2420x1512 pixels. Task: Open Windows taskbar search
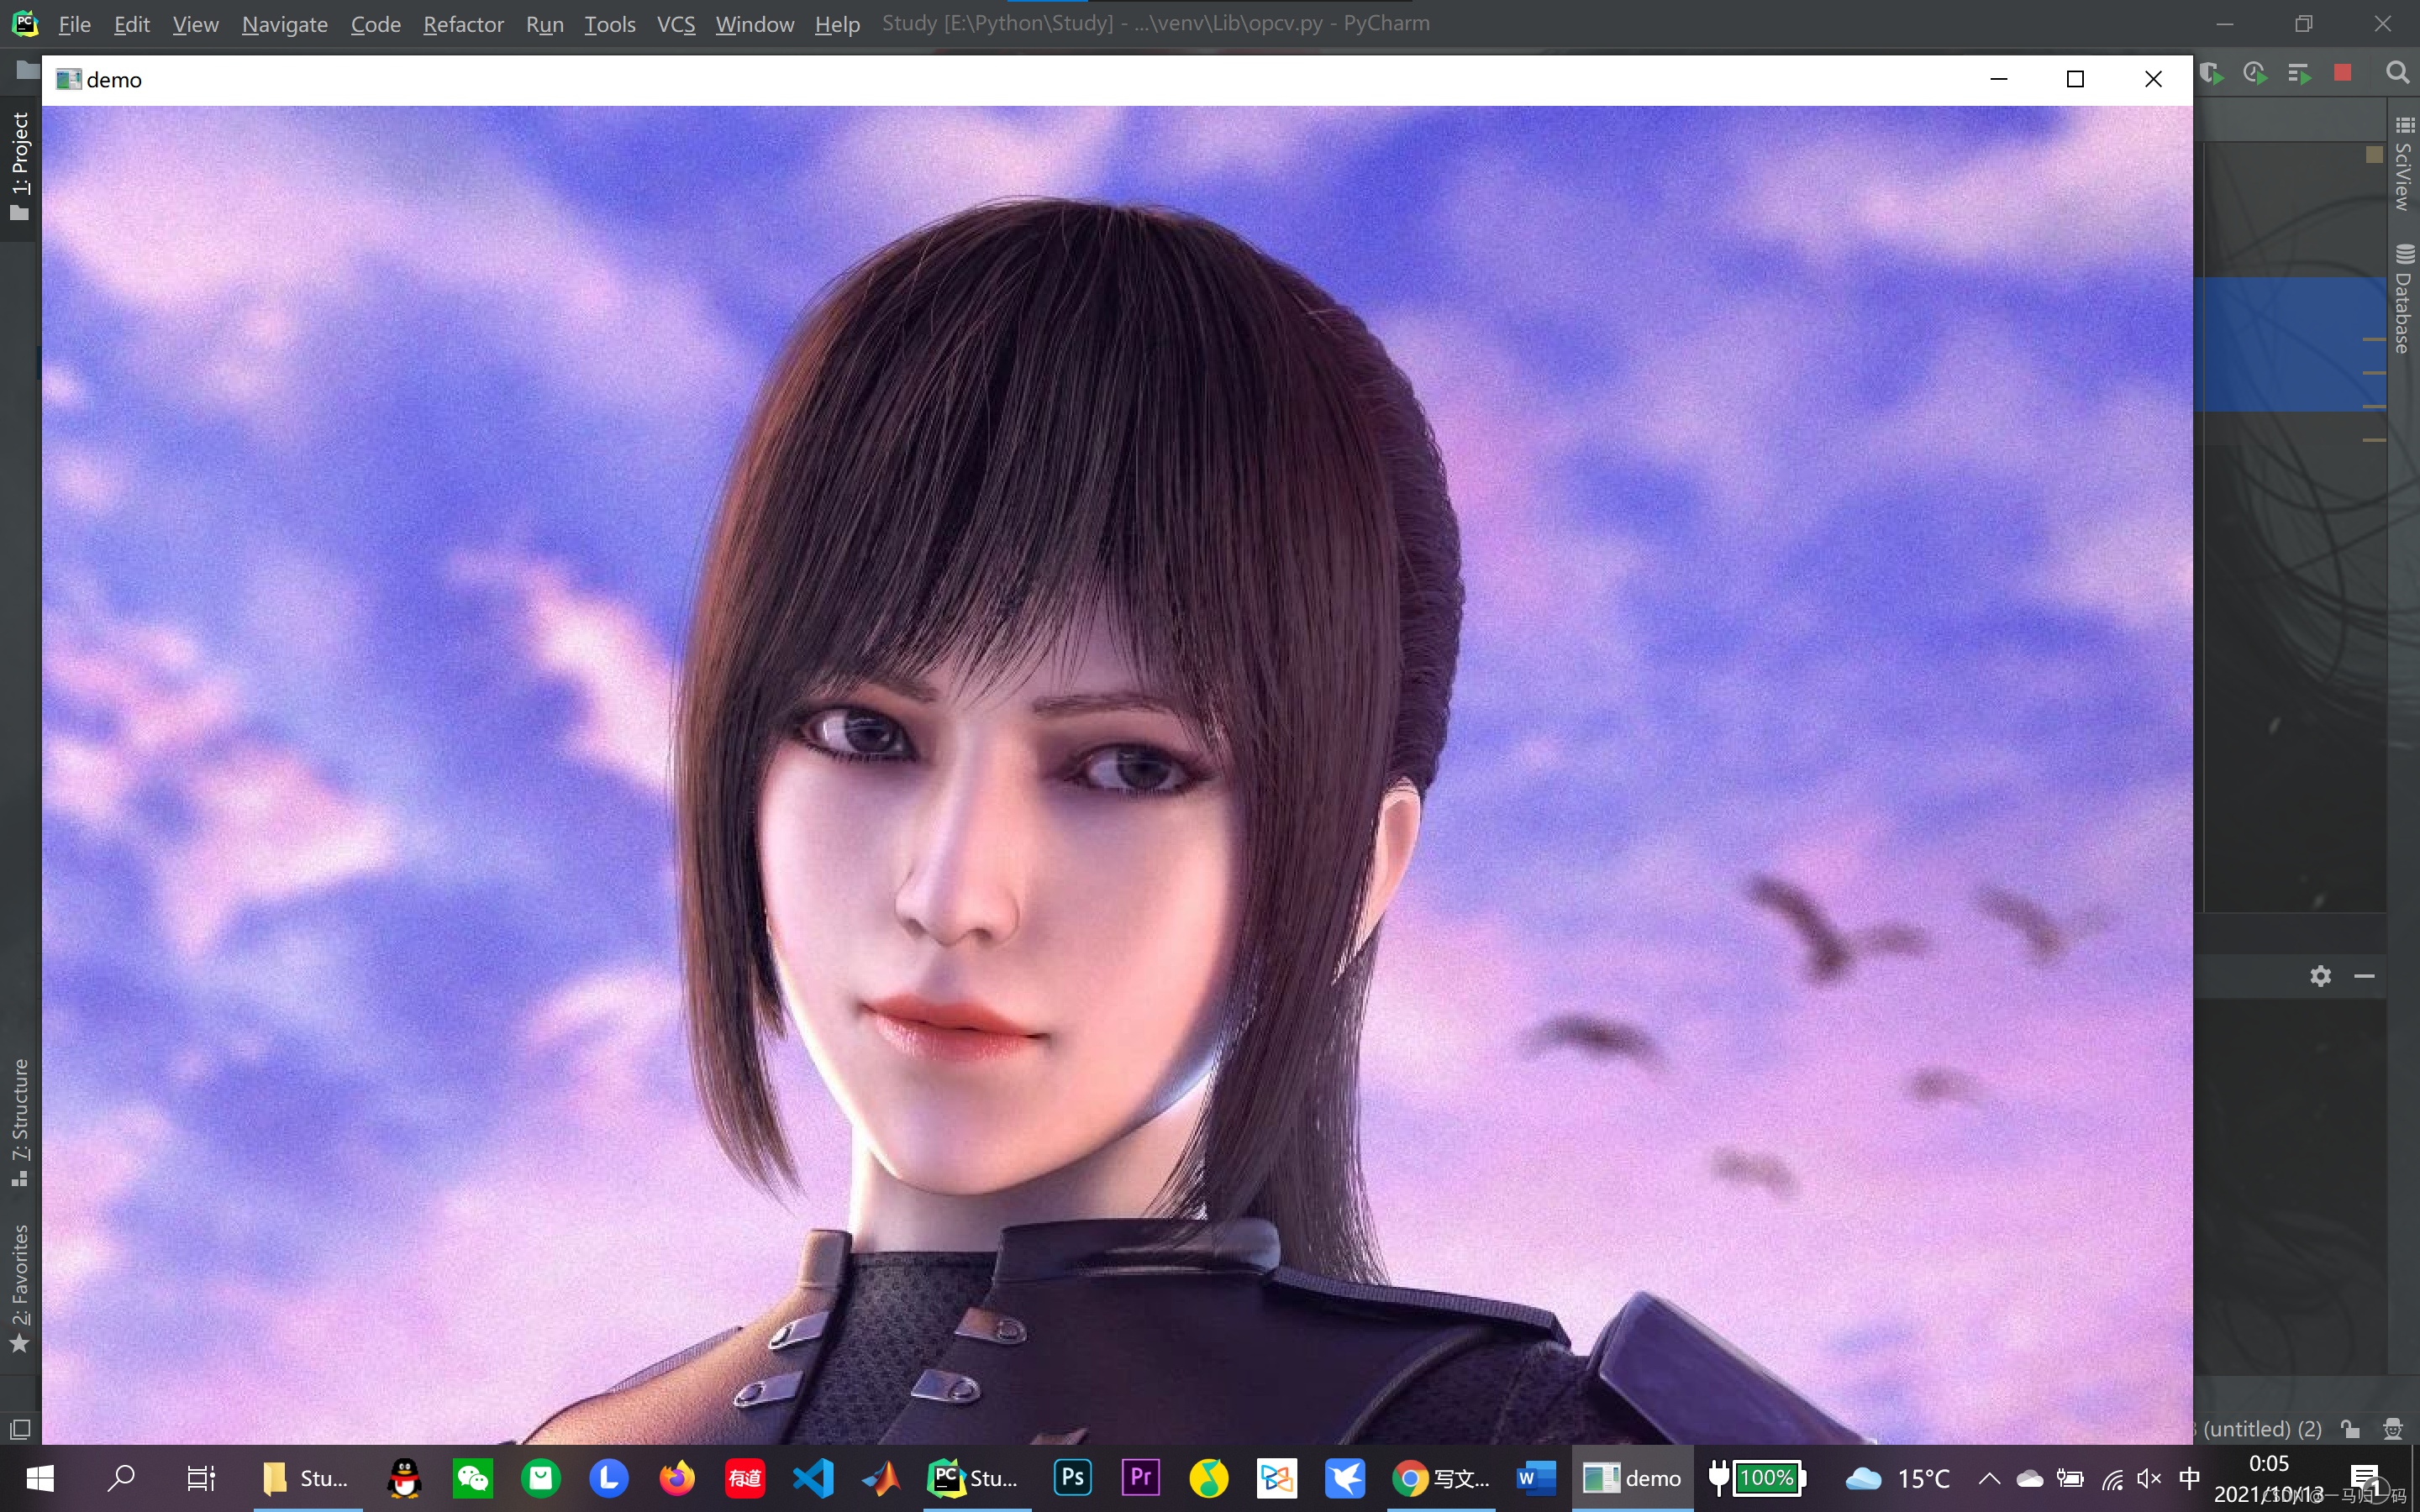click(x=121, y=1478)
